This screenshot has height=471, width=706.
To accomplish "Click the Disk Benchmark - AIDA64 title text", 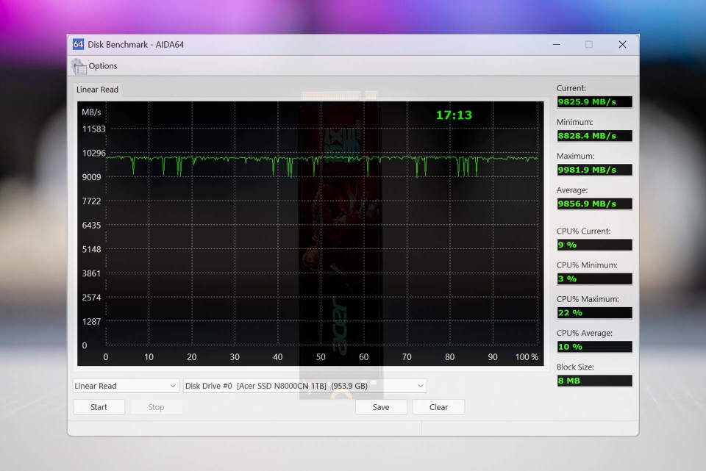I will [135, 45].
